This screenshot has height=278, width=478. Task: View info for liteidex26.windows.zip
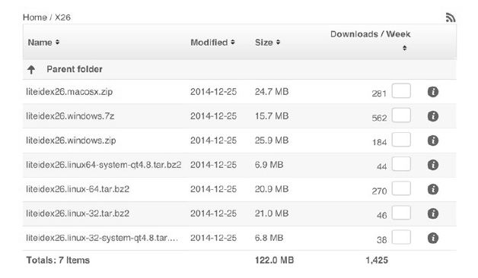[x=433, y=141]
